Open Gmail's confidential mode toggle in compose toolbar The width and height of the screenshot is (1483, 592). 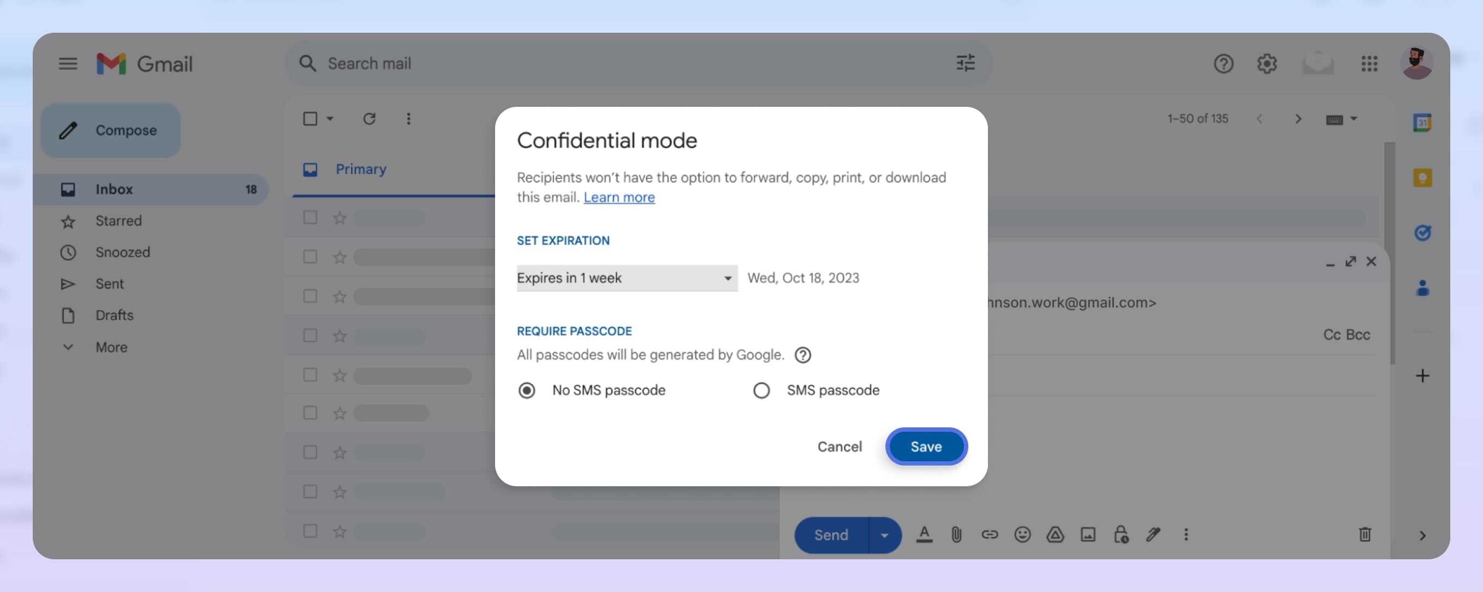click(x=1121, y=535)
